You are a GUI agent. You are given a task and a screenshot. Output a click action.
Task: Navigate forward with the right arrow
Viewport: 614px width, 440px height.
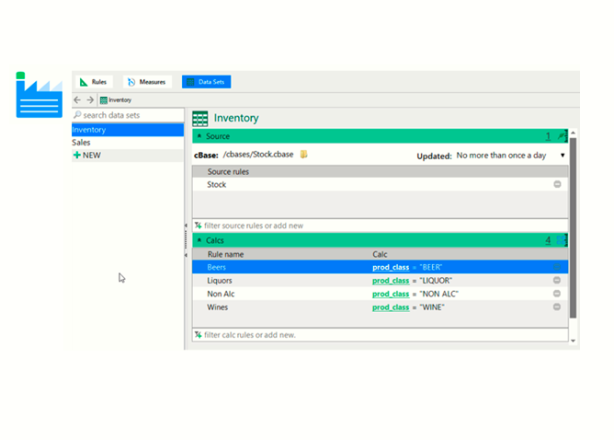click(90, 99)
